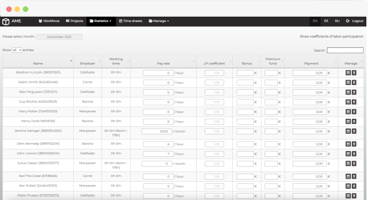
Task: Click person icon in Abraham Lincoln row
Action: [354, 73]
